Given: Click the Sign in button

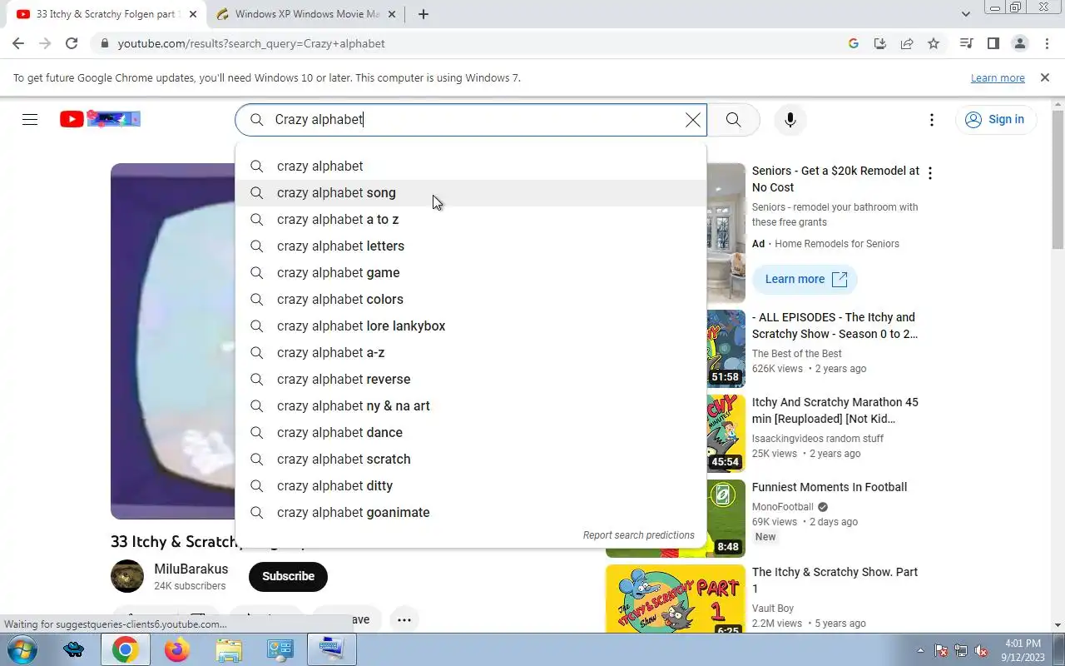Looking at the screenshot, I should tap(995, 119).
